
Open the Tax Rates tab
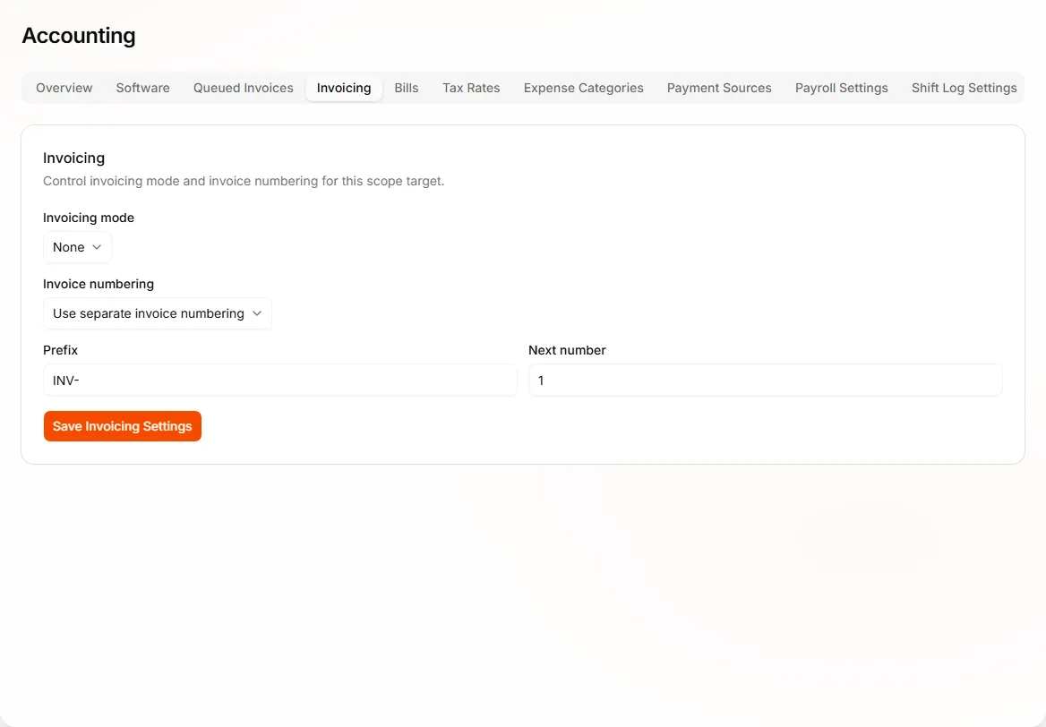[x=471, y=88]
